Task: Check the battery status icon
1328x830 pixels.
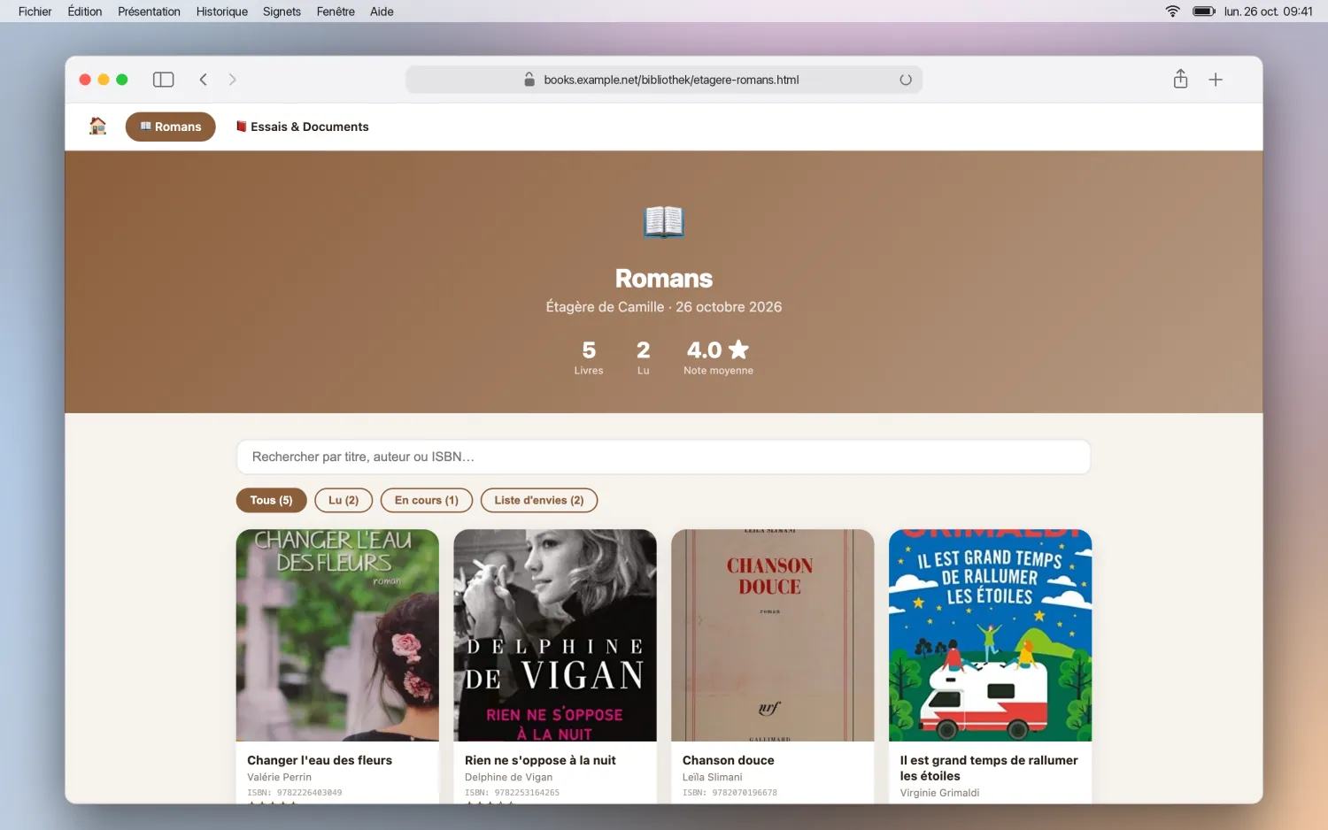Action: click(x=1204, y=12)
